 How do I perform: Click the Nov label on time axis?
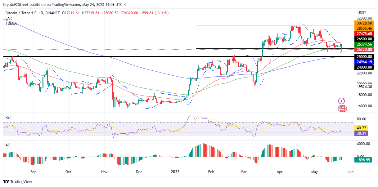click(104, 171)
